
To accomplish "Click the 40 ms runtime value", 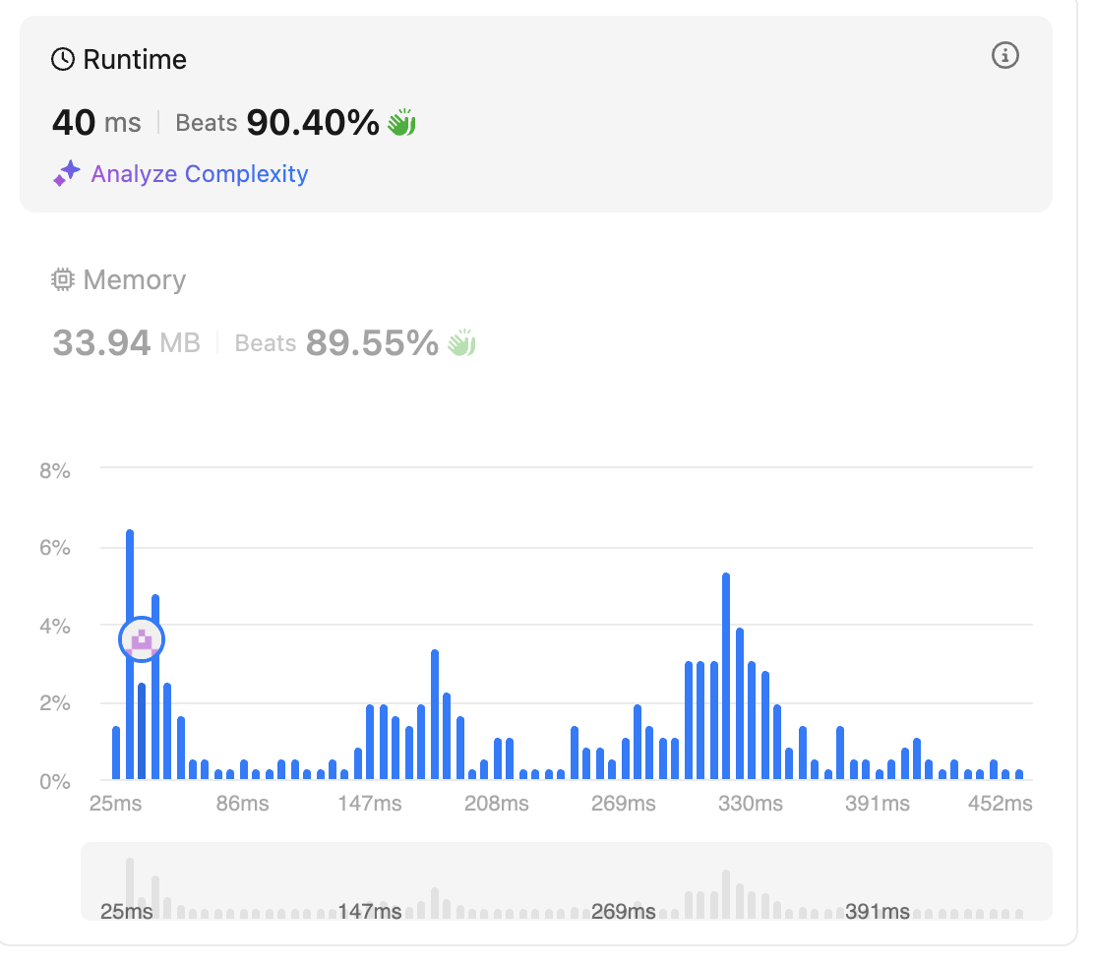I will (x=96, y=123).
